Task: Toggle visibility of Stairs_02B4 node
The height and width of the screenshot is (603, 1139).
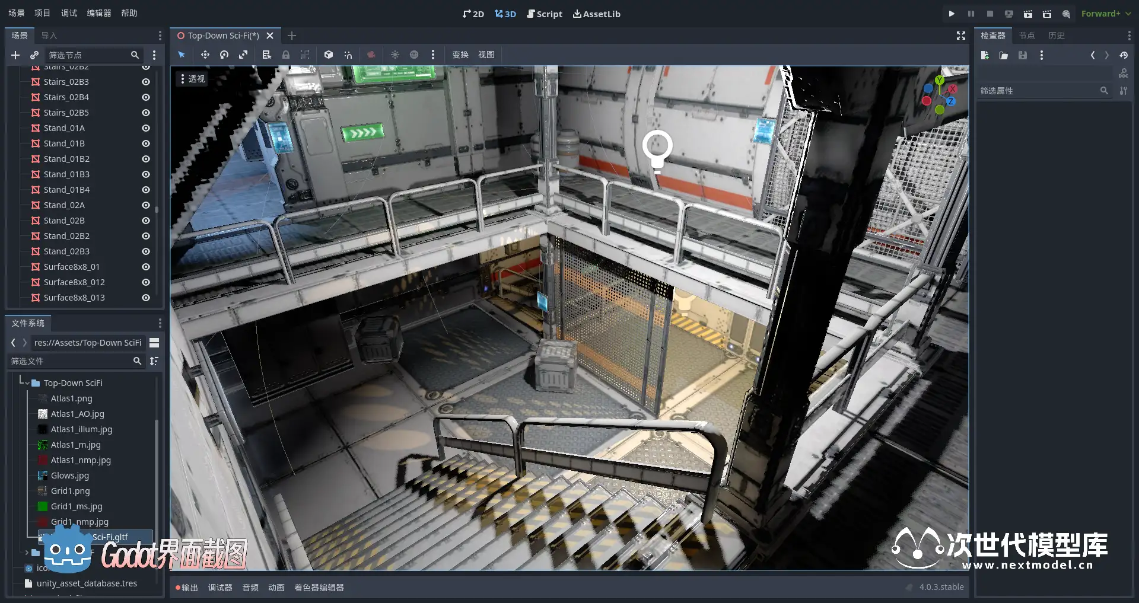Action: pos(146,97)
